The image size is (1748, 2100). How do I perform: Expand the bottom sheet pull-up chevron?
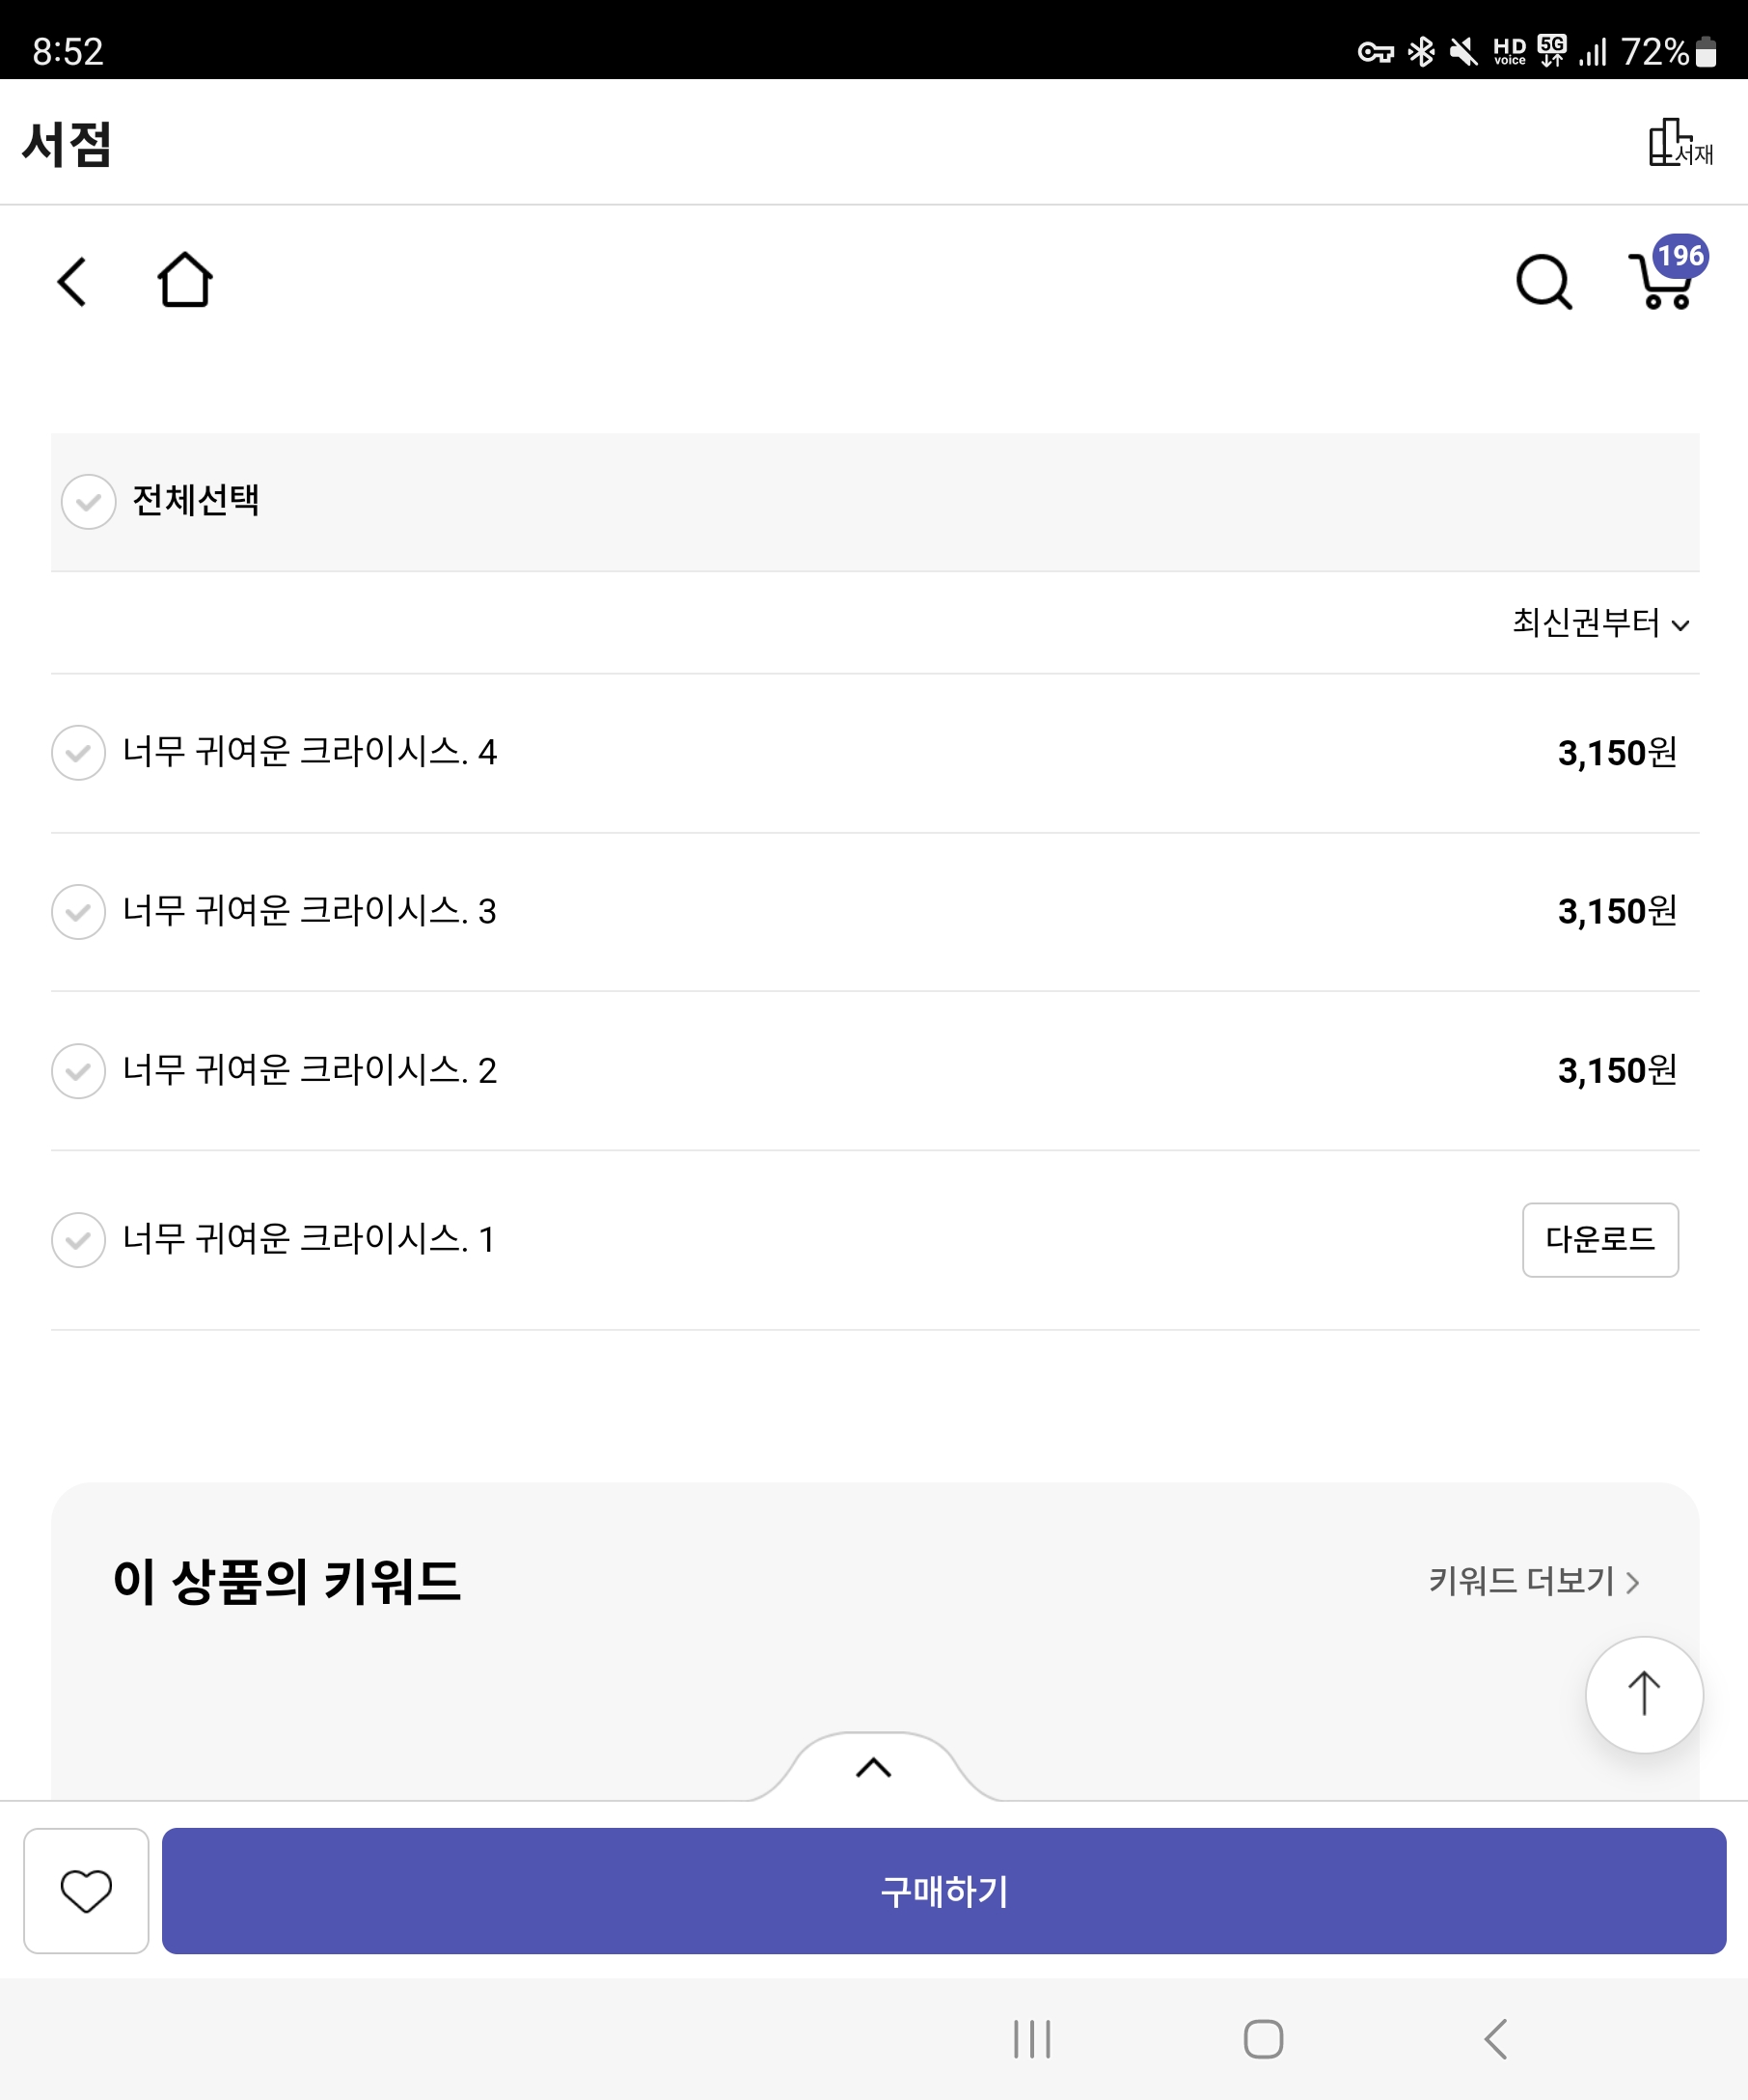[873, 1768]
